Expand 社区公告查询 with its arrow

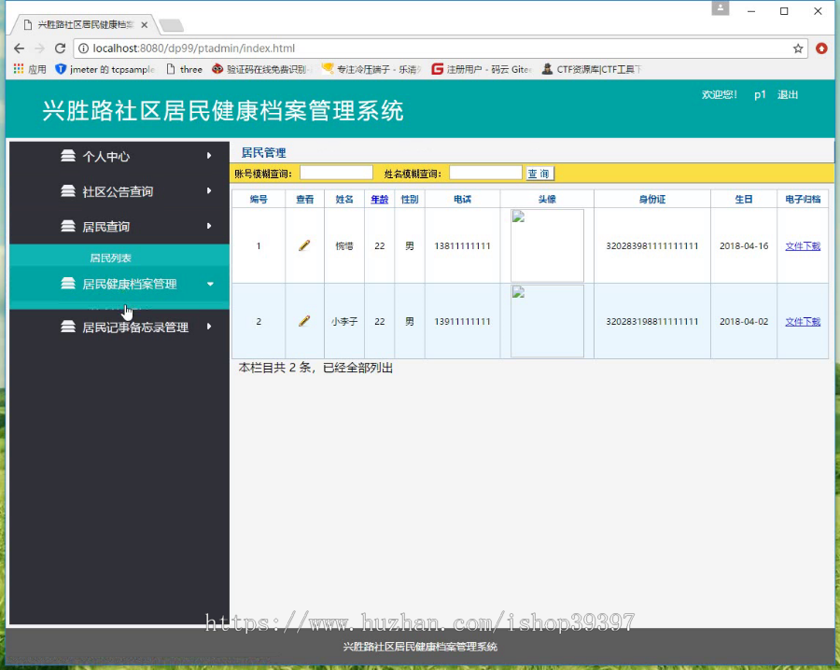pyautogui.click(x=209, y=190)
